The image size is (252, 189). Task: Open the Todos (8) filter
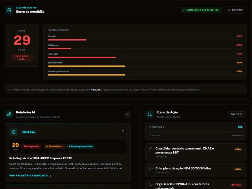point(237,114)
